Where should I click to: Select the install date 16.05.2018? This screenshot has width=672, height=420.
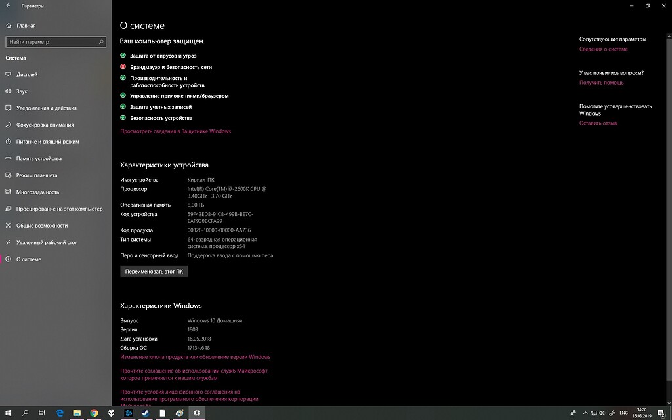pos(199,339)
